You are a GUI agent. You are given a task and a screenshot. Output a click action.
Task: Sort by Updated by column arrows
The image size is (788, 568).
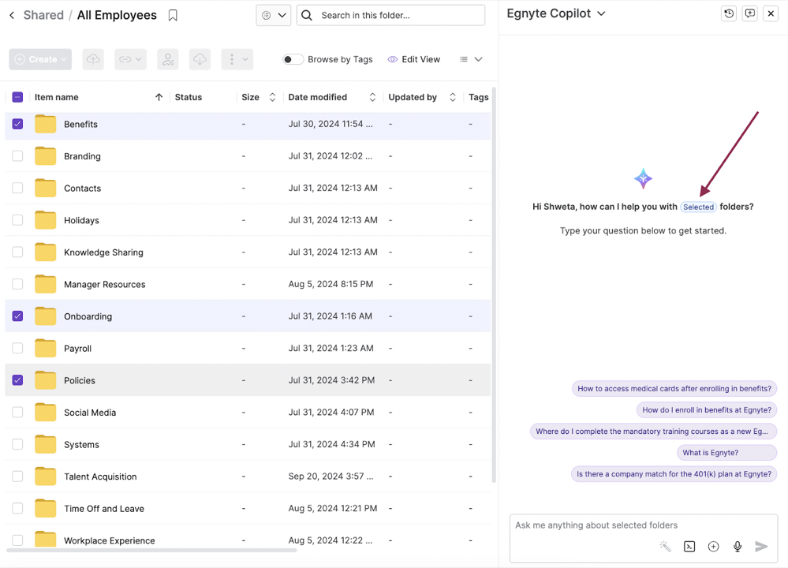452,97
